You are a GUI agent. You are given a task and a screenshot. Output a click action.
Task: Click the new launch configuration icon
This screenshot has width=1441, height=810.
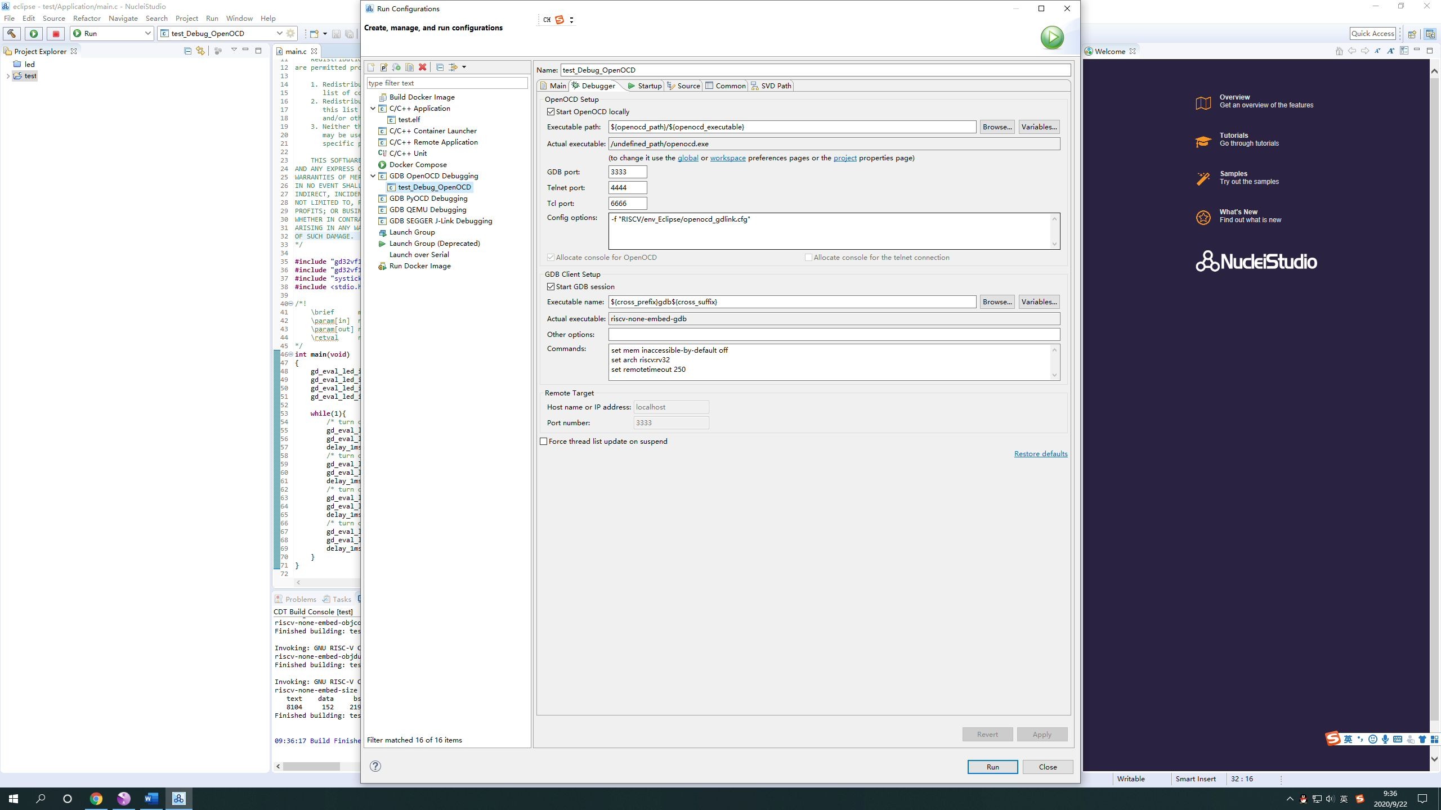pyautogui.click(x=371, y=67)
